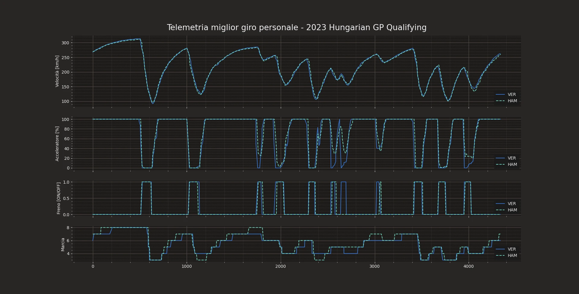Click the 'Acceleratore [%]' axis label
Viewport: 579px width, 294px height.
57,144
